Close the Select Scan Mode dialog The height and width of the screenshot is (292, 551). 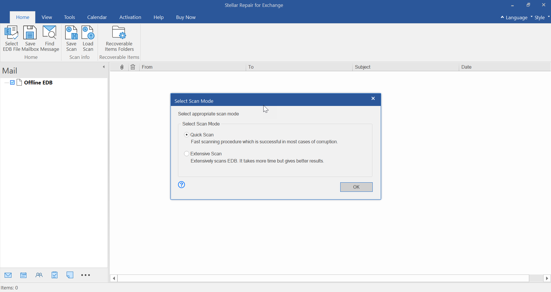coord(373,98)
